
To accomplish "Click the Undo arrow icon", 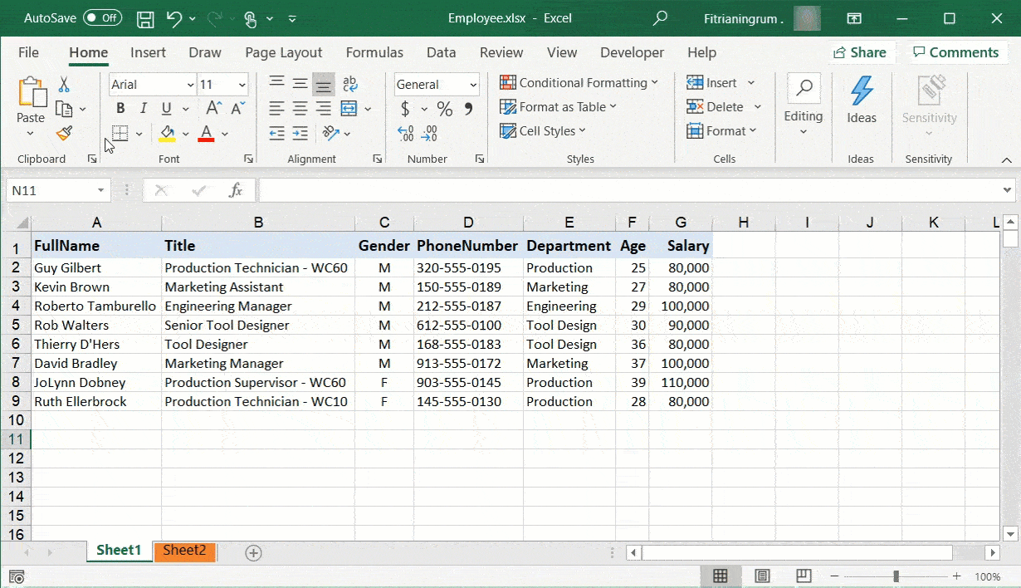I will pyautogui.click(x=173, y=18).
